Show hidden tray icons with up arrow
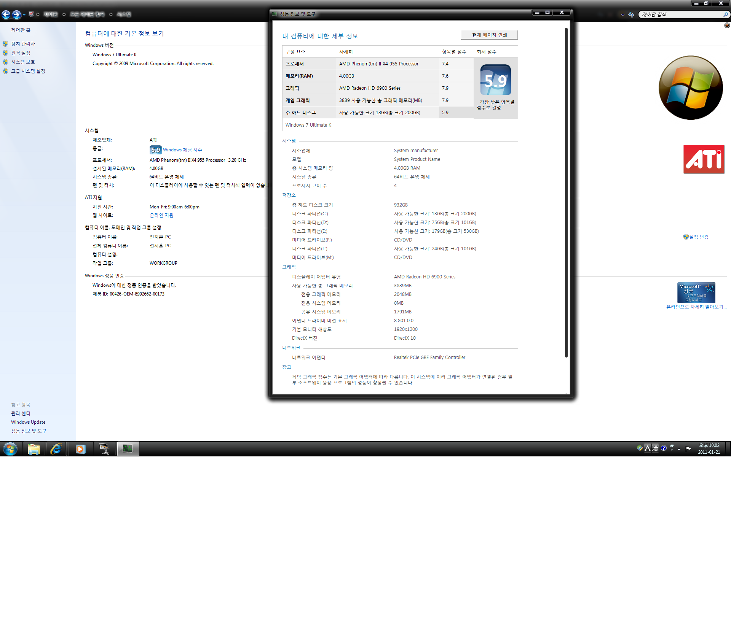This screenshot has height=642, width=731. 679,449
